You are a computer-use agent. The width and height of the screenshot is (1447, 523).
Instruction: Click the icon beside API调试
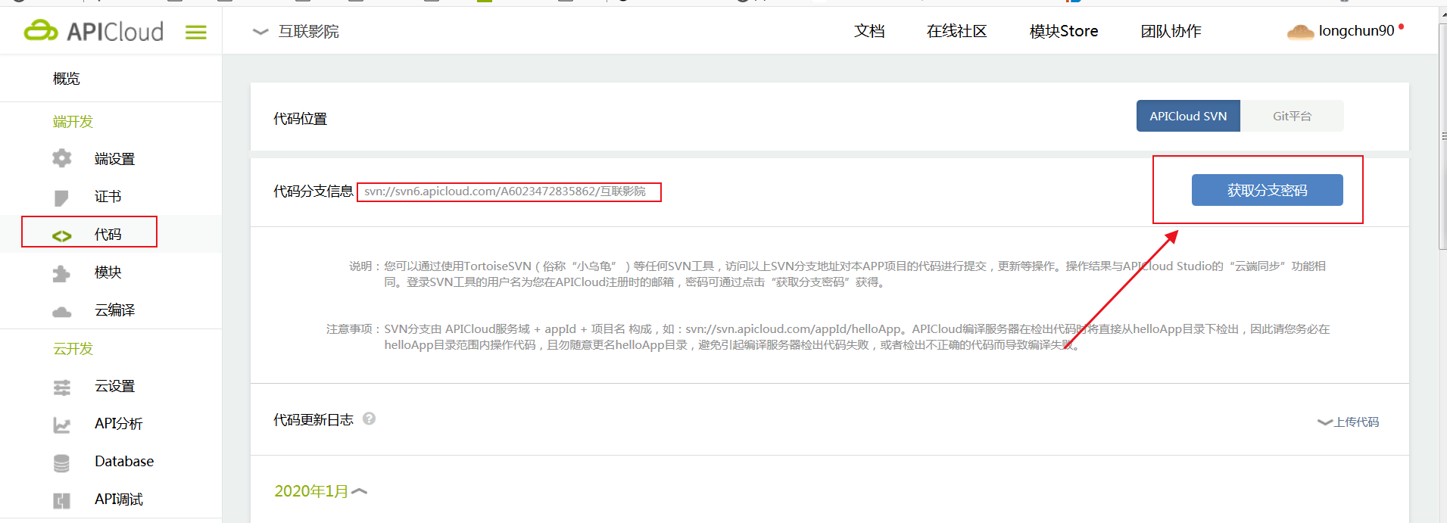(62, 501)
